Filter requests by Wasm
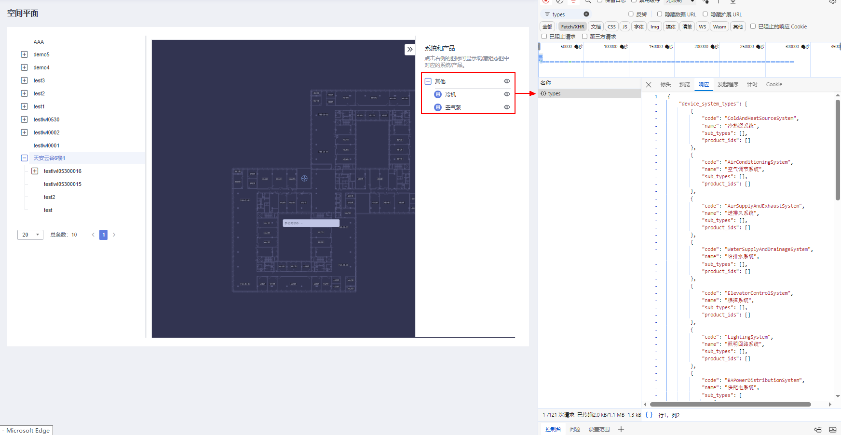 (x=719, y=26)
